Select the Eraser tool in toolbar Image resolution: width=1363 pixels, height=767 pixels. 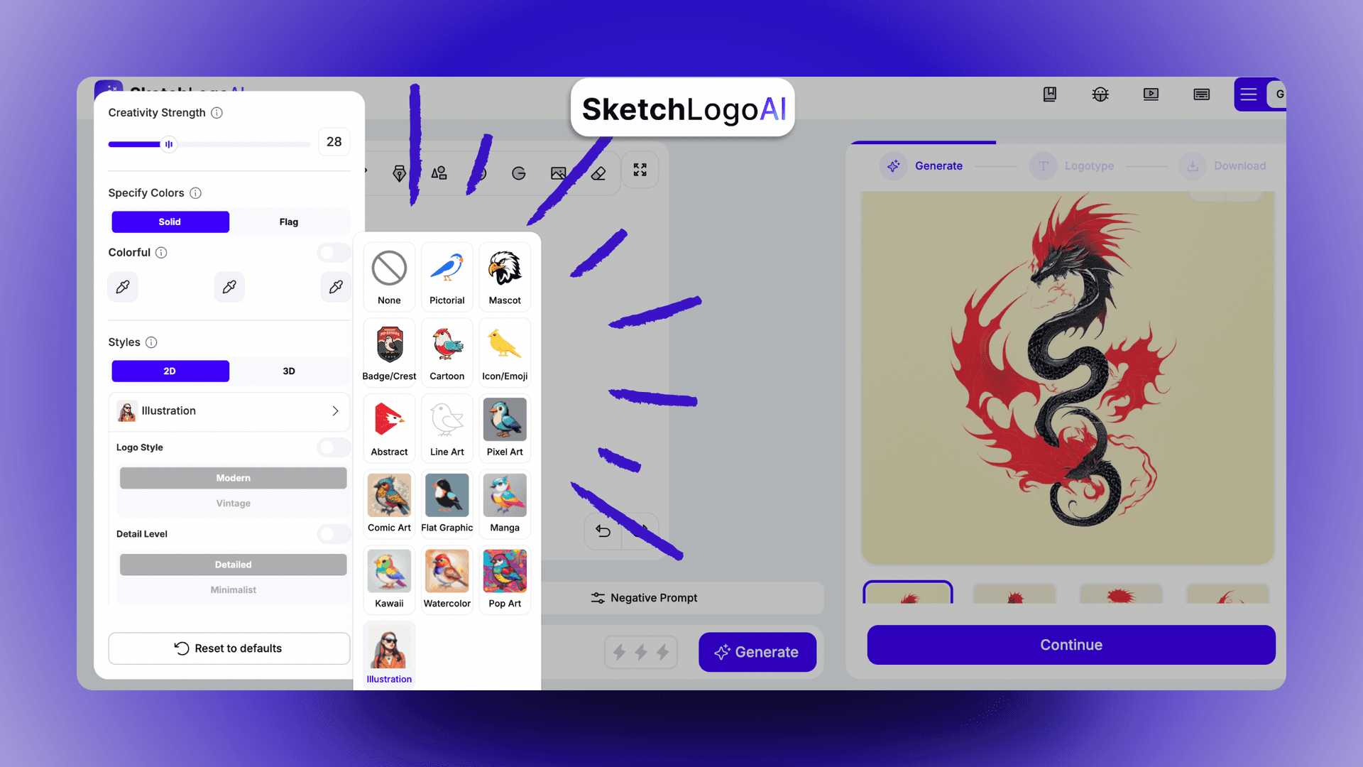(599, 173)
